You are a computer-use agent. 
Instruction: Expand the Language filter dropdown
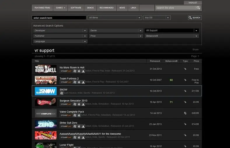[60, 41]
